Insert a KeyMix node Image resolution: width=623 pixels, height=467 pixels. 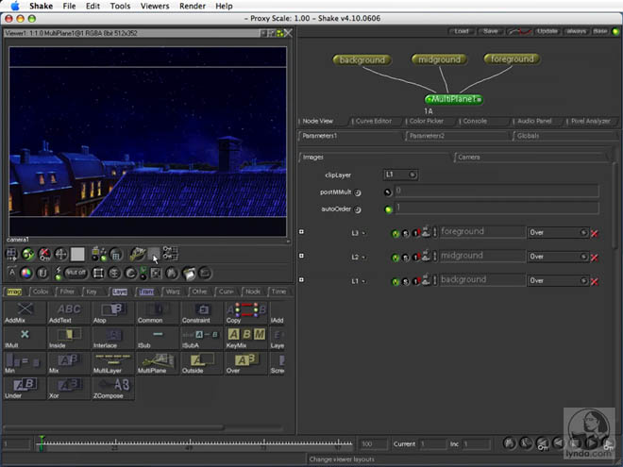pos(246,338)
